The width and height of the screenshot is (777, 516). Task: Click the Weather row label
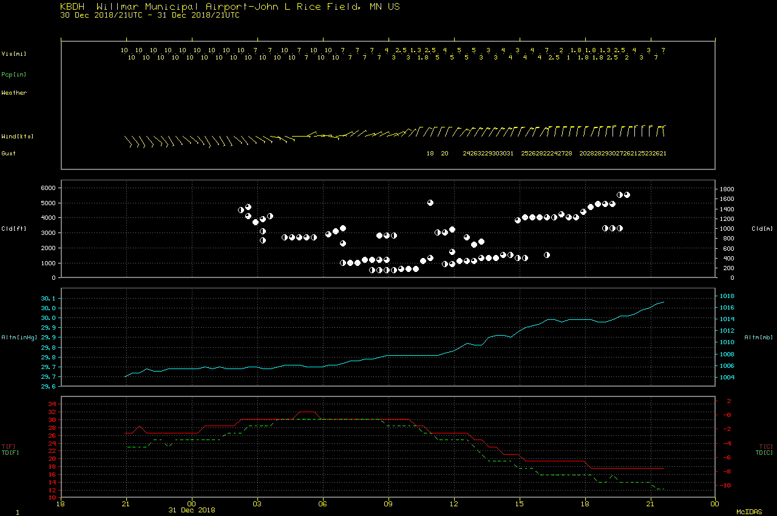pos(14,93)
